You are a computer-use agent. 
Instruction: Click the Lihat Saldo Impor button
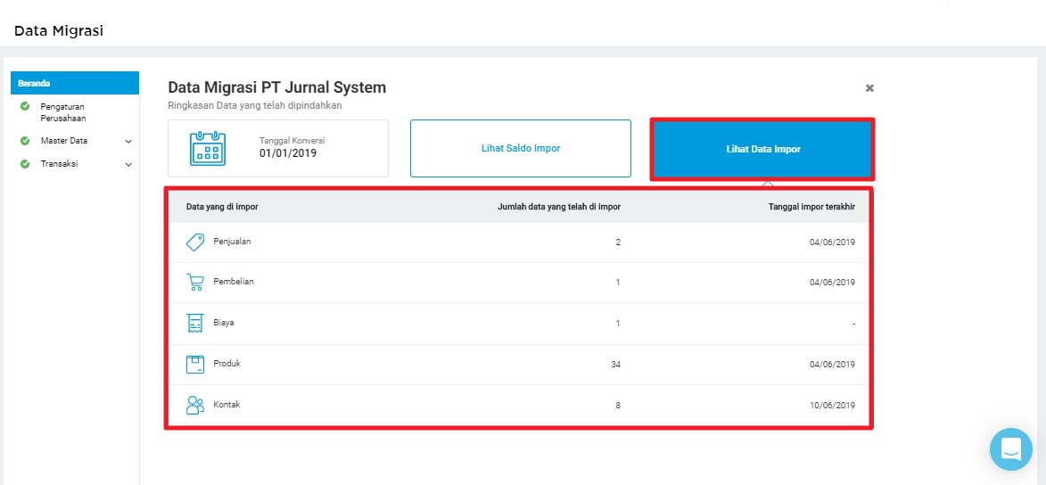pyautogui.click(x=521, y=148)
